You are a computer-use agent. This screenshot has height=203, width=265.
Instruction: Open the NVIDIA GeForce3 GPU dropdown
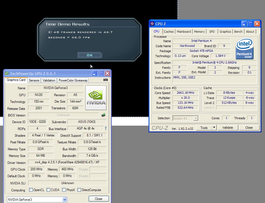point(65,199)
